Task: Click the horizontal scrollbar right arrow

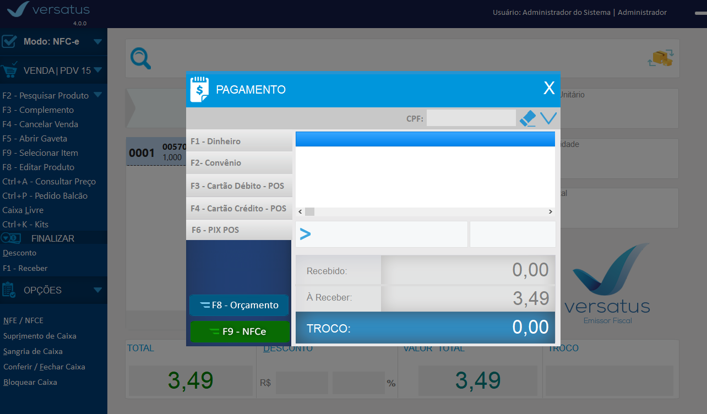Action: [550, 212]
